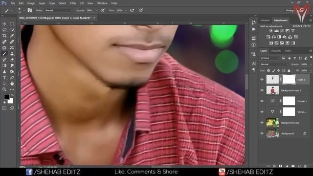The image size is (313, 176).
Task: Hide Layer 1 visibility eye
Action: coord(262,80)
